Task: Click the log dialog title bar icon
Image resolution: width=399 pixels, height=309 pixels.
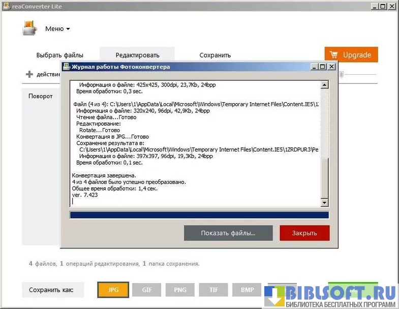Action: point(67,67)
